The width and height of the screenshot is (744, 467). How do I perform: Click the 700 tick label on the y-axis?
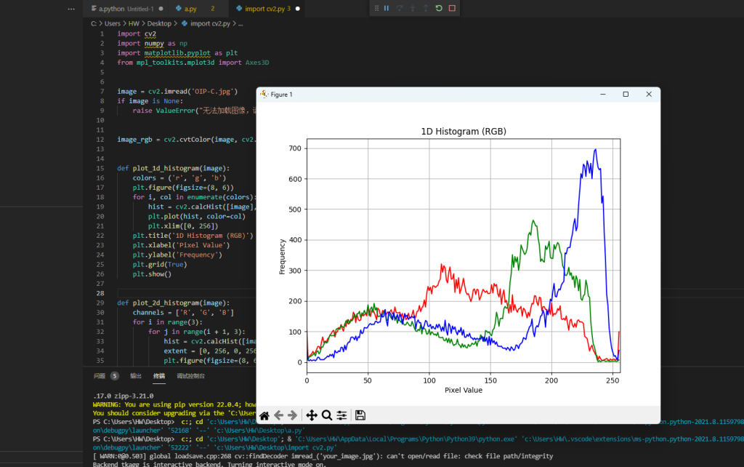(x=295, y=148)
